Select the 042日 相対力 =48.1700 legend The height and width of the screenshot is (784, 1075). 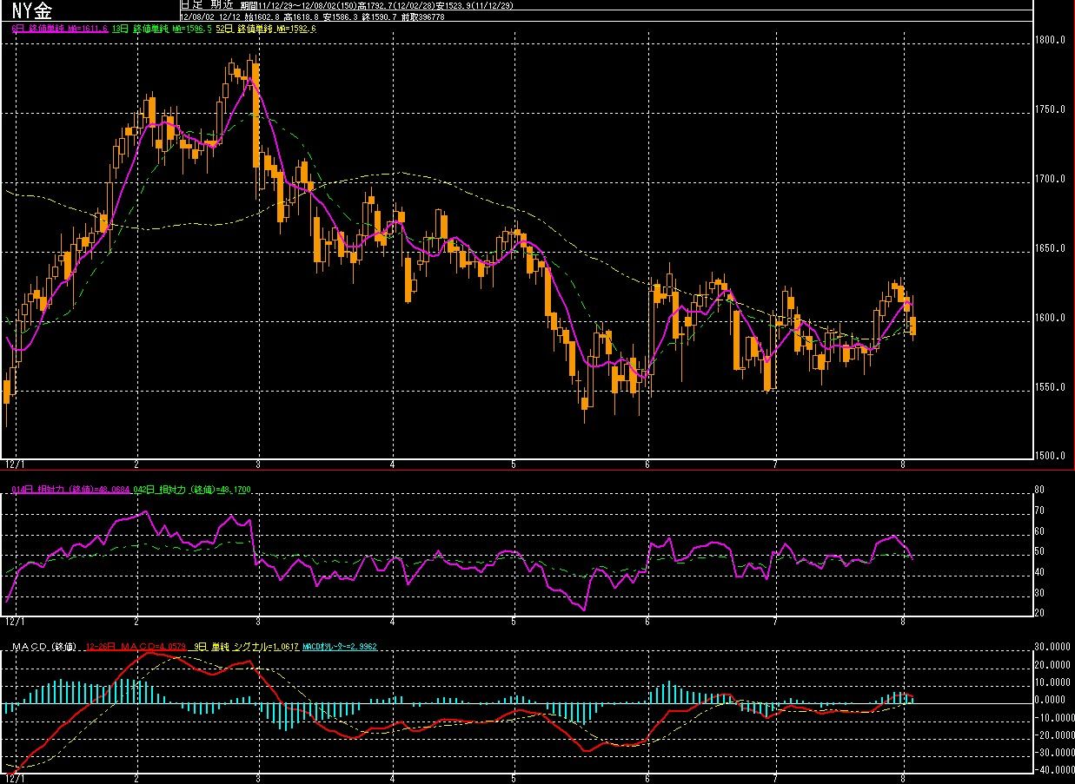tap(192, 490)
